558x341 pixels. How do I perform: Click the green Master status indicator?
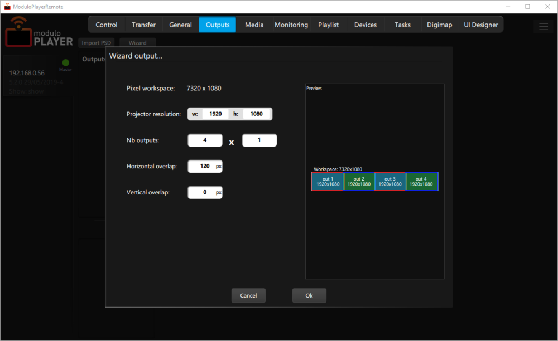click(x=65, y=61)
